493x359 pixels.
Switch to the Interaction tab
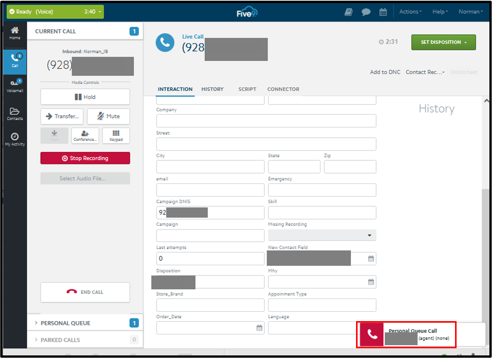point(175,90)
